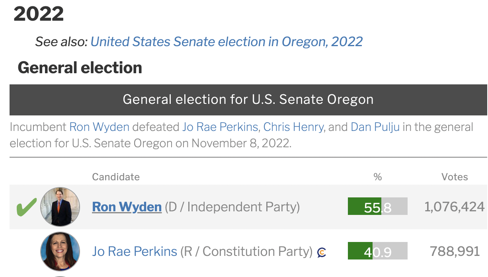Open the Dan Pulju candidate link
Viewport: 488px width, 277px height.
pos(375,127)
